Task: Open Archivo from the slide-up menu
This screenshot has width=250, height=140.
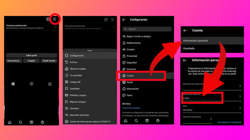Action: (74, 62)
